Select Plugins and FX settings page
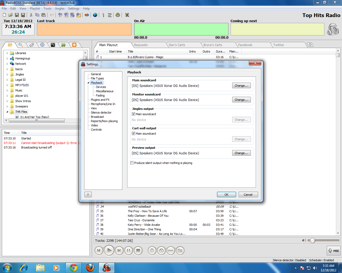 click(100, 100)
